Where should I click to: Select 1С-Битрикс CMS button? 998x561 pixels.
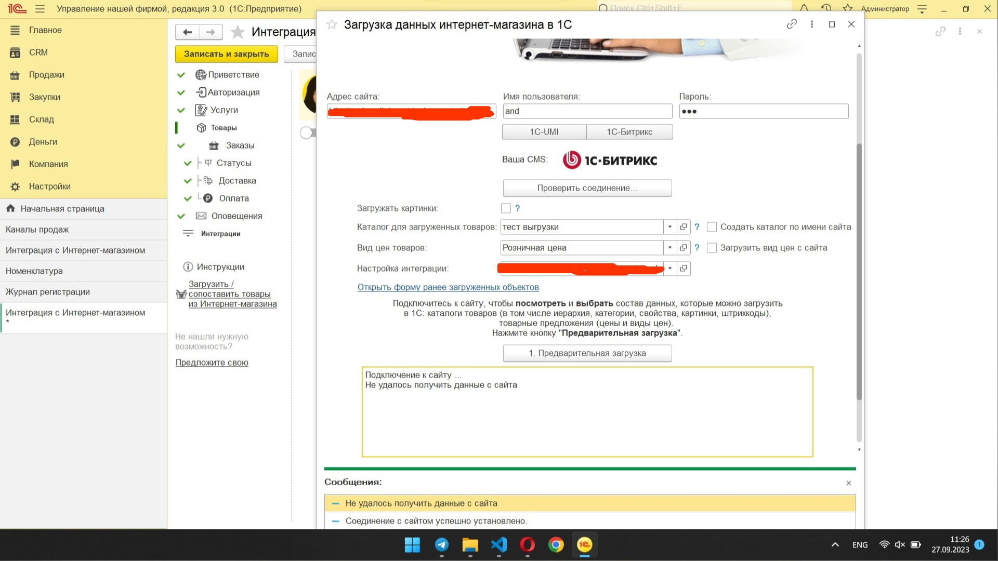click(x=629, y=132)
